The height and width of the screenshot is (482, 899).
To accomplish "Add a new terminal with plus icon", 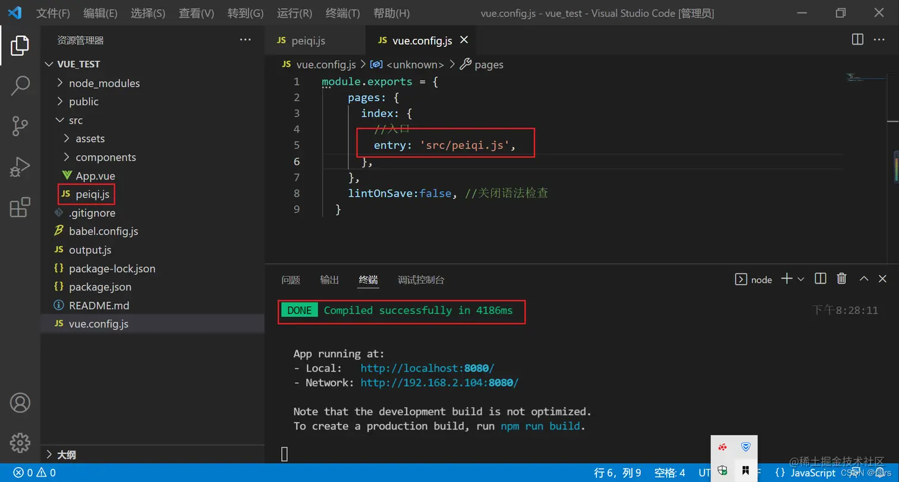I will (x=786, y=279).
